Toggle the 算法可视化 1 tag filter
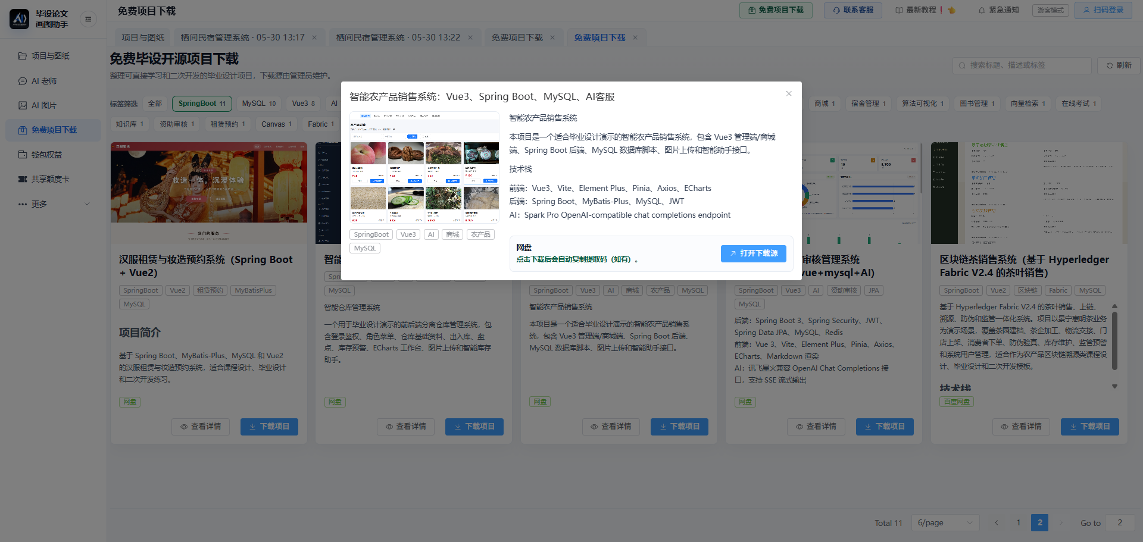 tap(923, 104)
